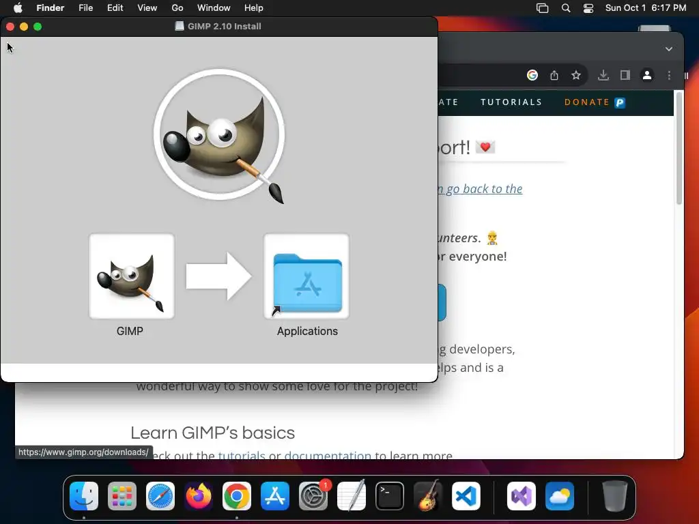This screenshot has width=699, height=524.
Task: Click the Google icon in Chrome's address bar
Action: (x=532, y=75)
